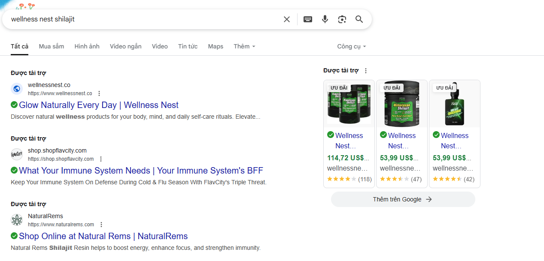Click the https://www.naturalrems.com URL text
The width and height of the screenshot is (544, 261).
pyautogui.click(x=61, y=225)
